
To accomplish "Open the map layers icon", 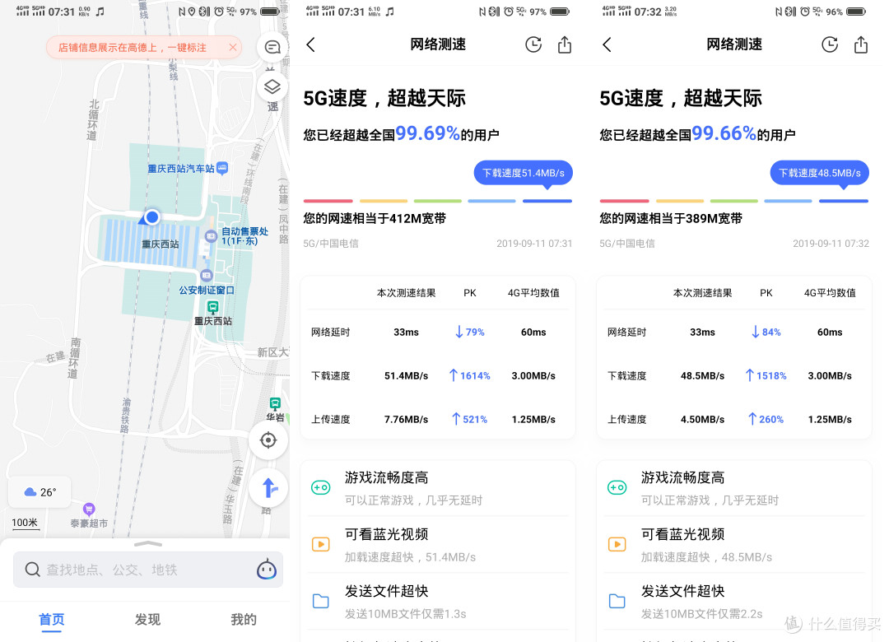I will [272, 86].
